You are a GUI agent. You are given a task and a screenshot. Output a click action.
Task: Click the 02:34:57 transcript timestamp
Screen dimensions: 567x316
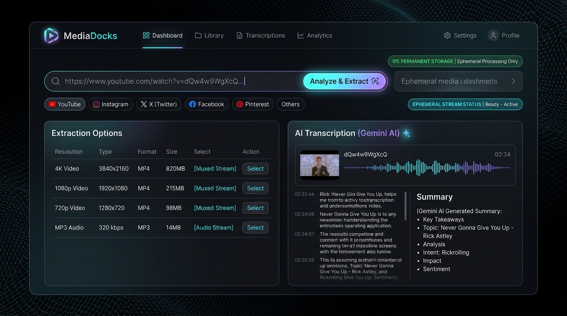tap(305, 234)
